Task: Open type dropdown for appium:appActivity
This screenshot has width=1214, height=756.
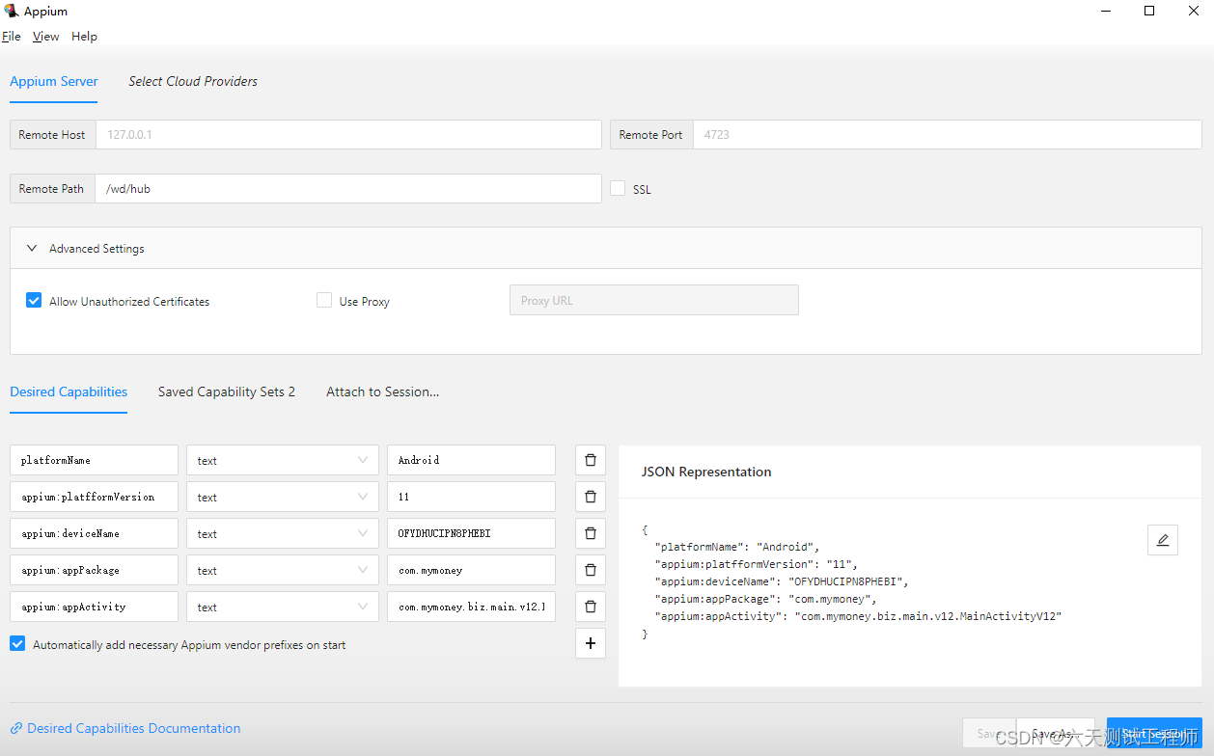Action: pos(283,607)
